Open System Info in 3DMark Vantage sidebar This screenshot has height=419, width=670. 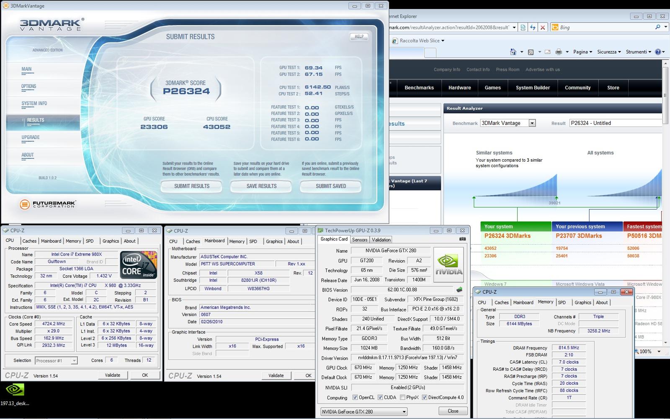tap(34, 103)
